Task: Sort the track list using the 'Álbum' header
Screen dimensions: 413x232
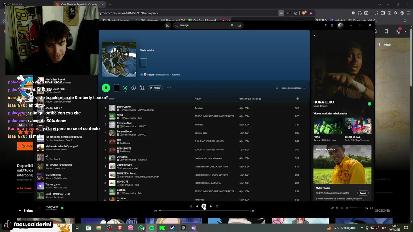Action: [198, 99]
